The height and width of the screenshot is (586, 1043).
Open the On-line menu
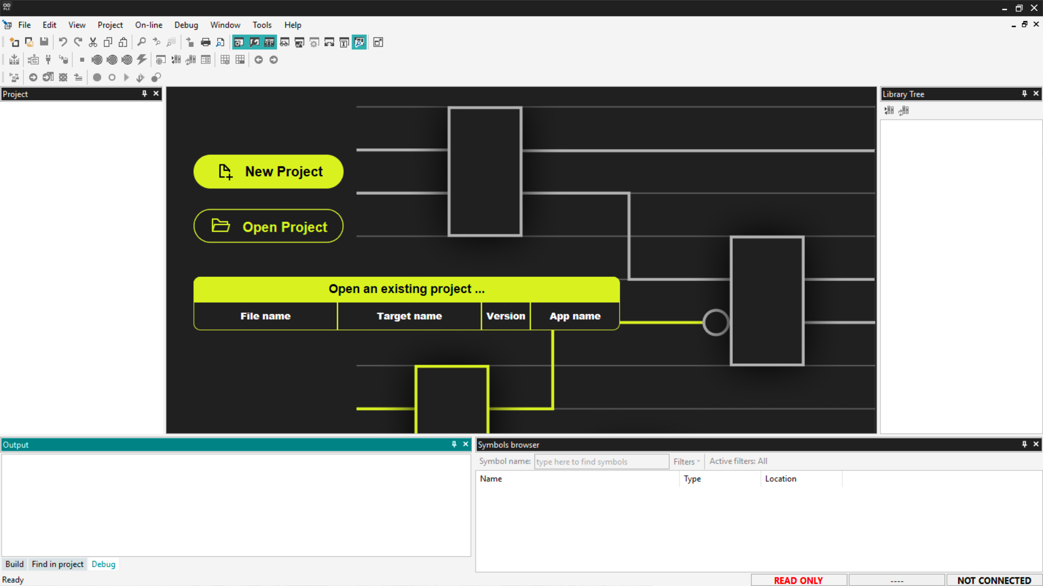148,25
